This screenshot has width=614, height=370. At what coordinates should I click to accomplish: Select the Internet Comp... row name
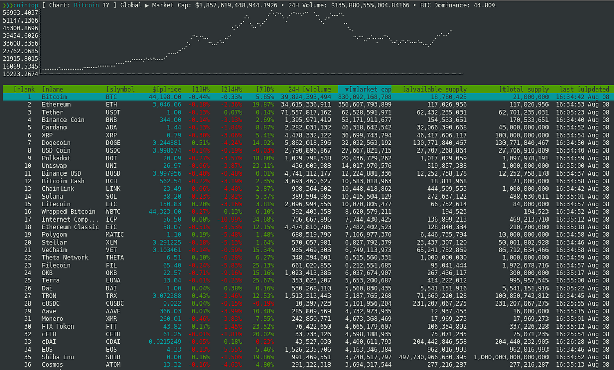(71, 220)
